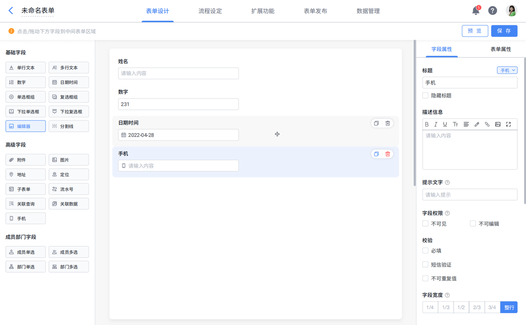
Task: Add an 附件 attachment field
Action: point(26,160)
